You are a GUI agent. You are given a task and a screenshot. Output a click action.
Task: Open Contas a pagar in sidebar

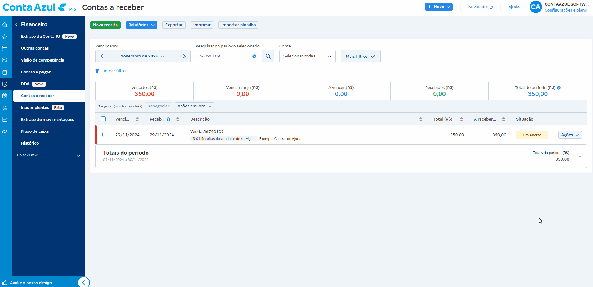[x=36, y=72]
